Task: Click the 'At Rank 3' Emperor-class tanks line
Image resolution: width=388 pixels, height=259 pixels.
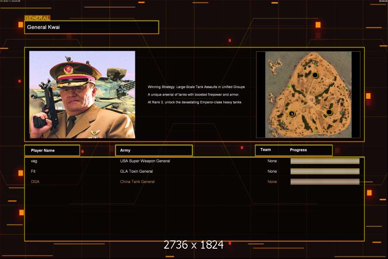Action: point(195,102)
